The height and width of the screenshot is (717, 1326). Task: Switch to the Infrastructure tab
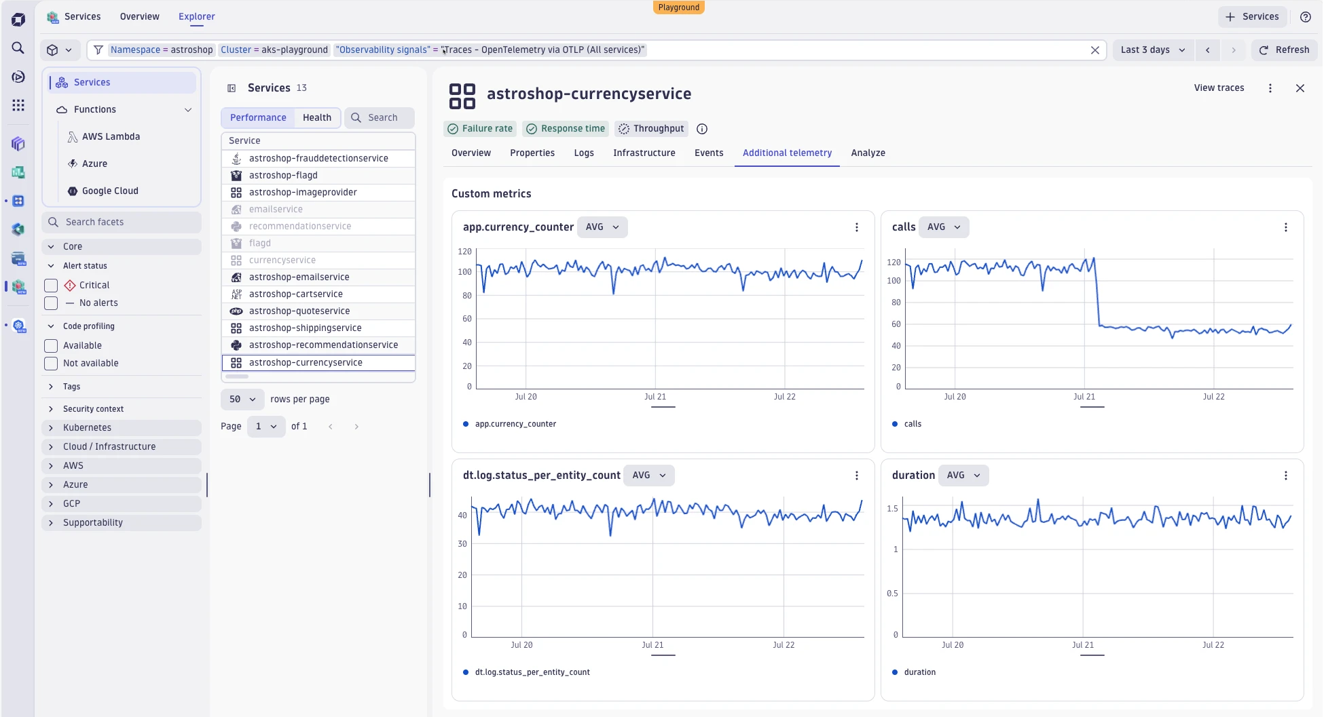coord(644,153)
